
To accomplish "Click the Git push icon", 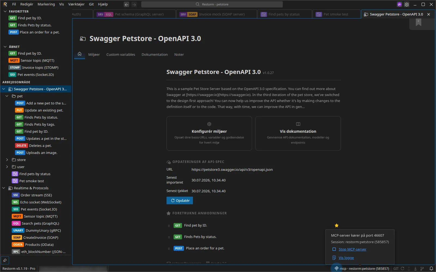I will point(409,268).
